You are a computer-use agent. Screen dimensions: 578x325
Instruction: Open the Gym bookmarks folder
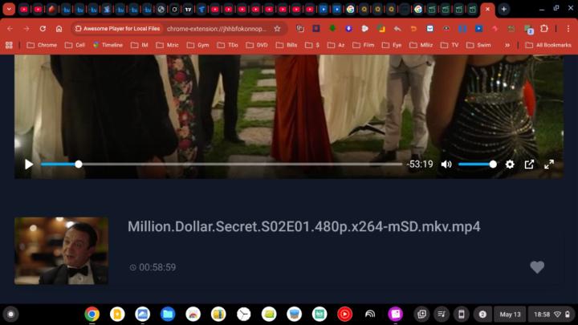pyautogui.click(x=198, y=45)
